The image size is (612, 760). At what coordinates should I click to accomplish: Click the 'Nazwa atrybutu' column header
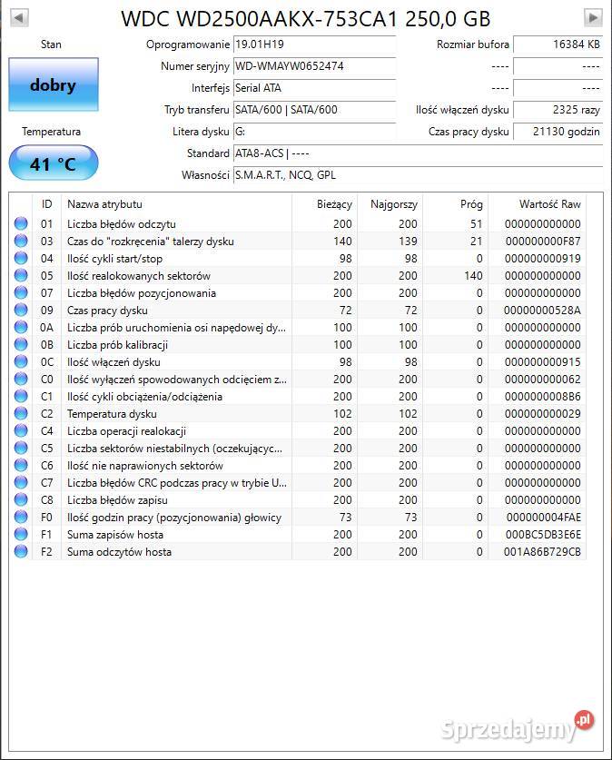tap(177, 204)
